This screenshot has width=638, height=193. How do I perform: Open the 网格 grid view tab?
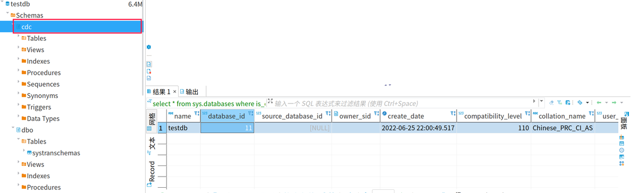coord(151,121)
